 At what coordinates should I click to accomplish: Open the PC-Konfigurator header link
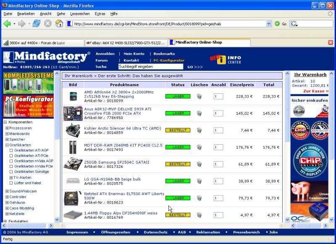coord(169,60)
